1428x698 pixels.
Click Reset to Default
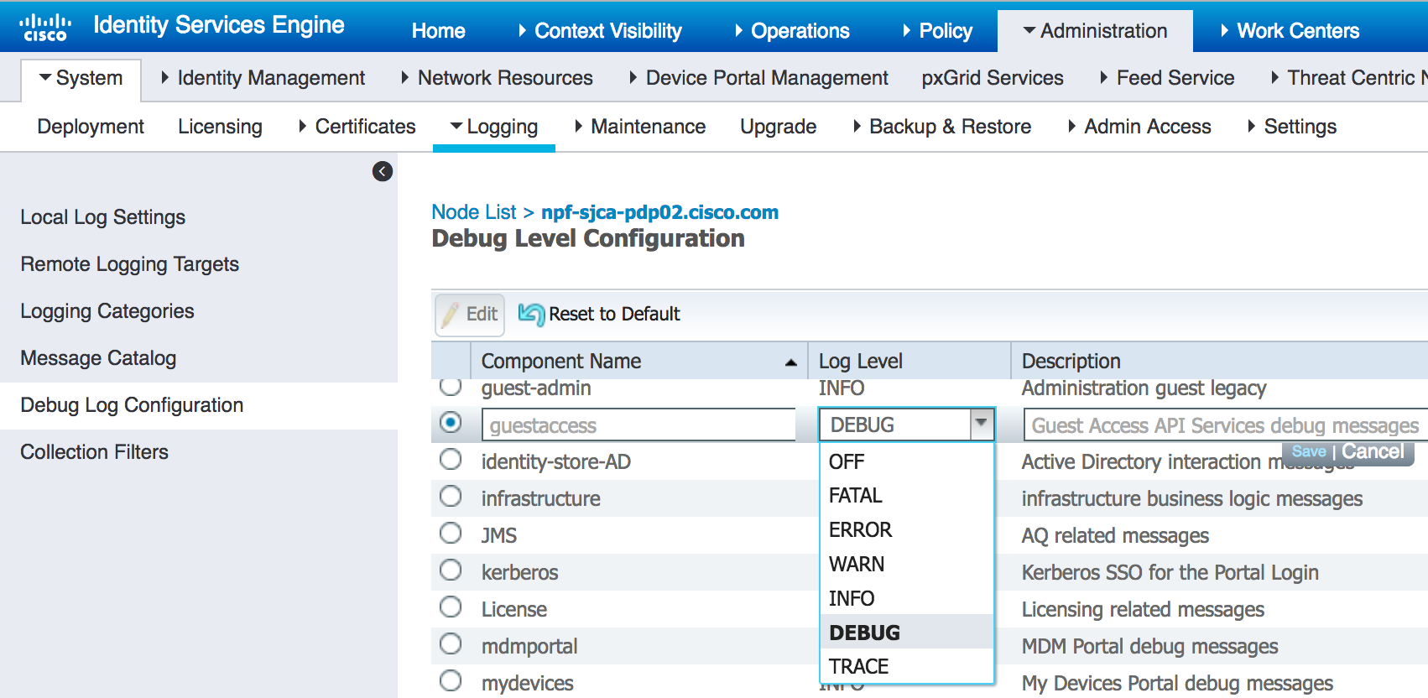(599, 315)
